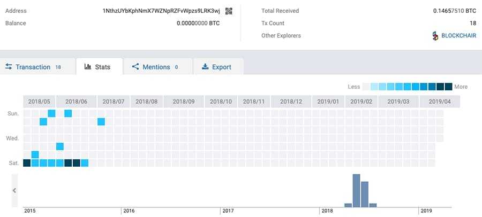Click the QR code icon beside address
This screenshot has width=482, height=217.
pos(229,11)
